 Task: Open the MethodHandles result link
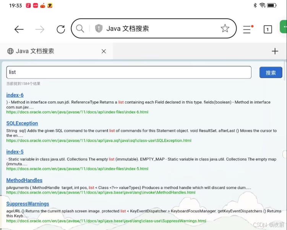(24, 180)
